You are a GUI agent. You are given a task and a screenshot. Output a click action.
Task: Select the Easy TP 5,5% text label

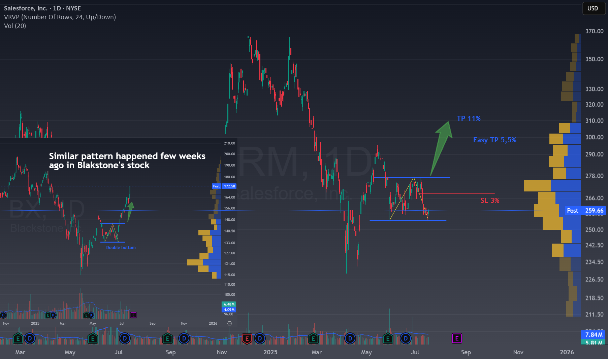pyautogui.click(x=494, y=140)
